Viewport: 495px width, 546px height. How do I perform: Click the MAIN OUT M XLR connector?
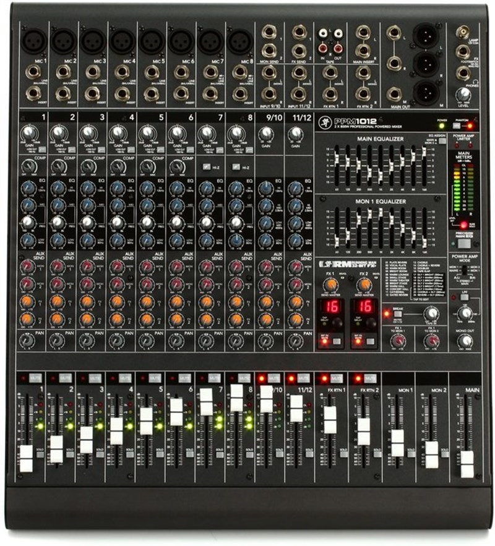[x=426, y=92]
